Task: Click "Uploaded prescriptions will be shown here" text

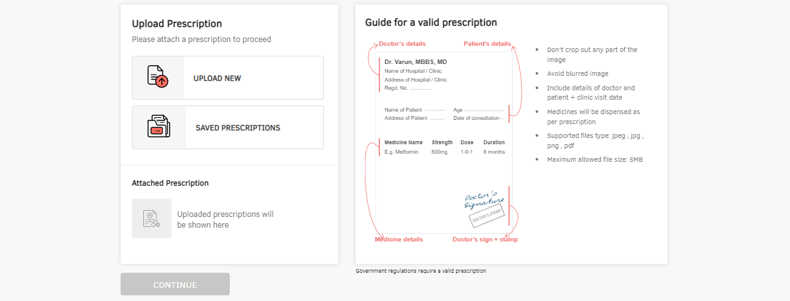Action: (x=225, y=219)
